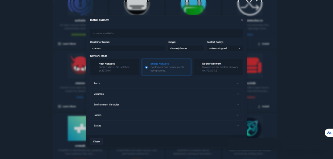The height and width of the screenshot is (159, 333).
Task: Select Host Network radio option
Action: 115,67
